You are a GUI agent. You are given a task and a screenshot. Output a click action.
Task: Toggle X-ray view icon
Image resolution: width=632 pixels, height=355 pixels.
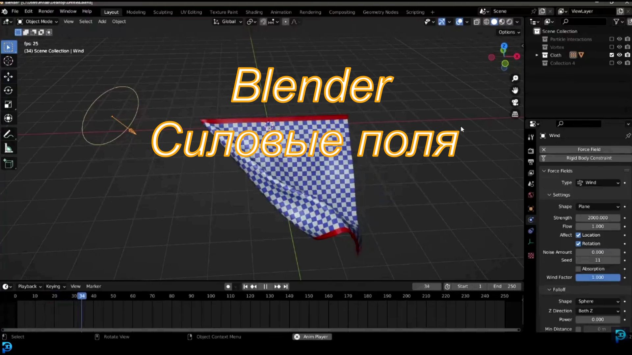(477, 22)
